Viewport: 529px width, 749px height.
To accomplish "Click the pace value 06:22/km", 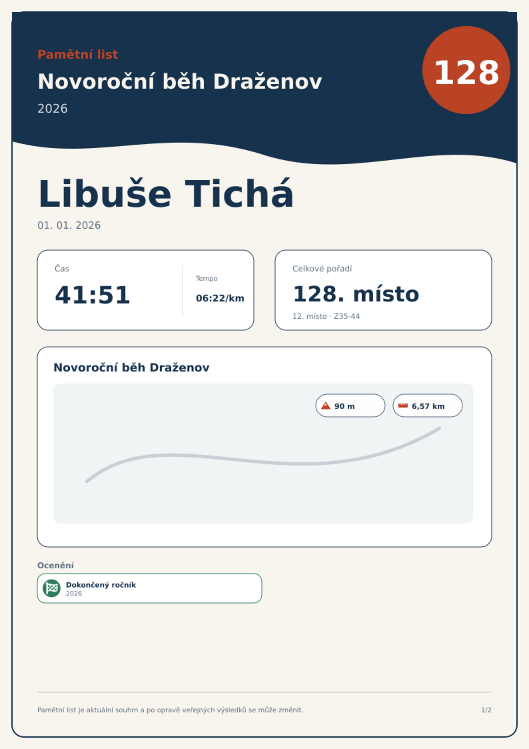I will point(220,298).
